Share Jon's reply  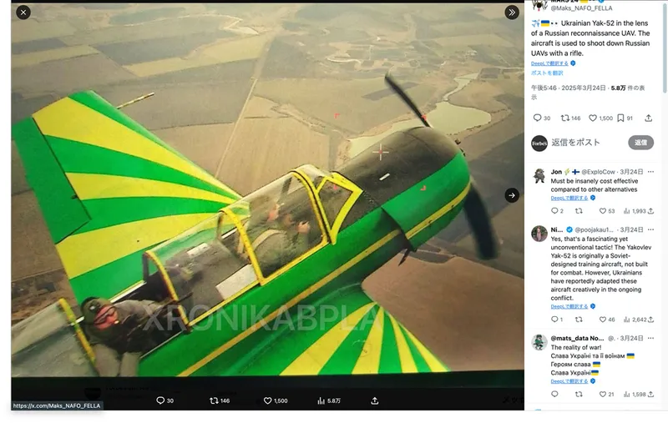click(x=650, y=210)
